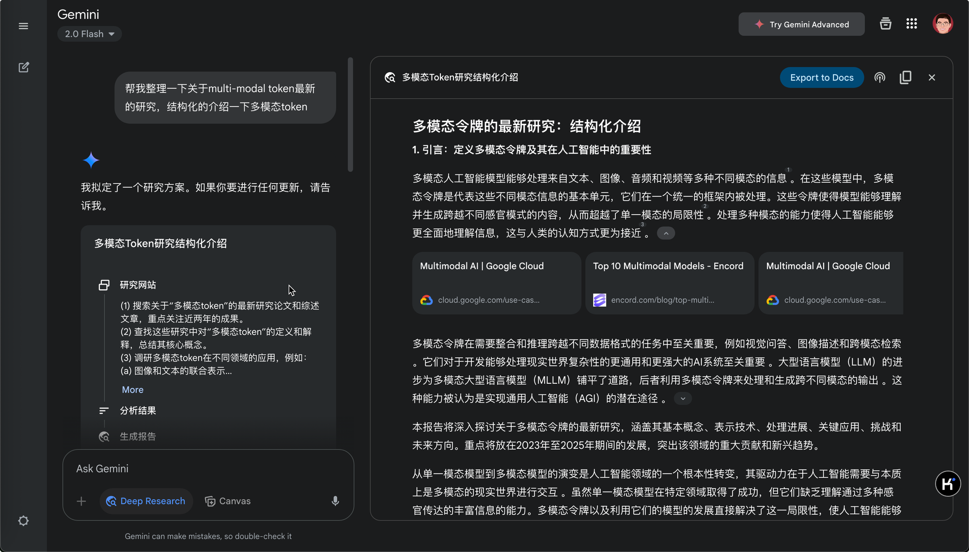Click the 分析结果 step icon
Viewport: 969px width, 552px height.
click(104, 411)
